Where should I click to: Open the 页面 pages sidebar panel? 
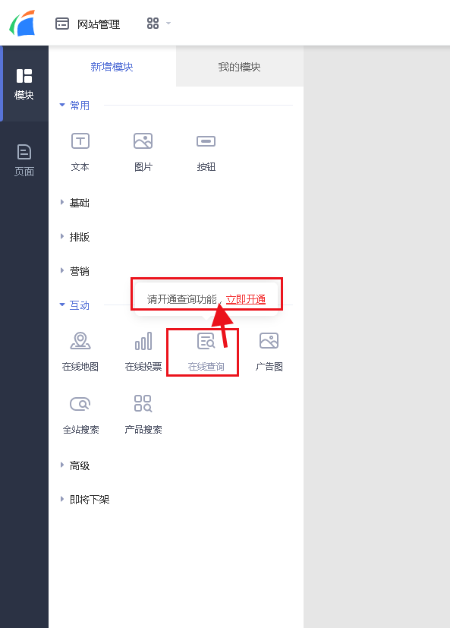pyautogui.click(x=24, y=160)
